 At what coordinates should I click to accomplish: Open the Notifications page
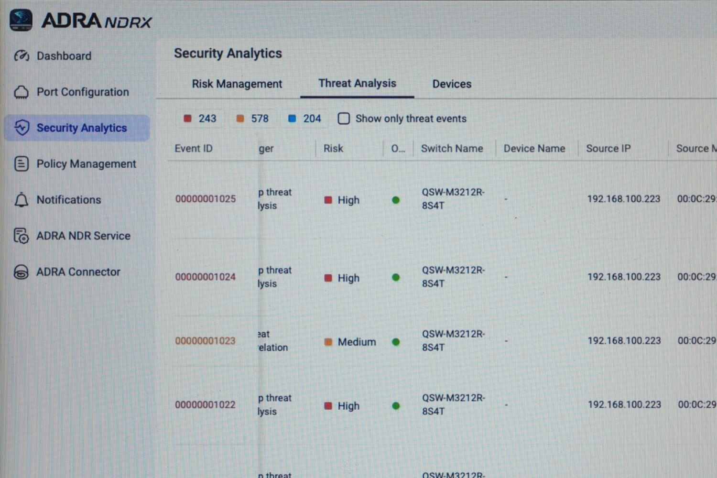69,200
